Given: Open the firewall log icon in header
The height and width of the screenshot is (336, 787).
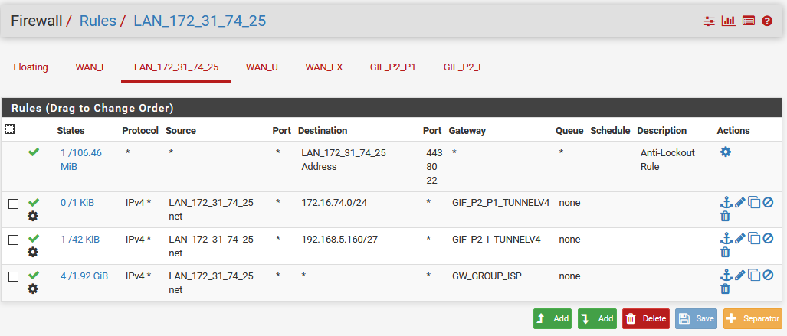Looking at the screenshot, I should click(749, 21).
